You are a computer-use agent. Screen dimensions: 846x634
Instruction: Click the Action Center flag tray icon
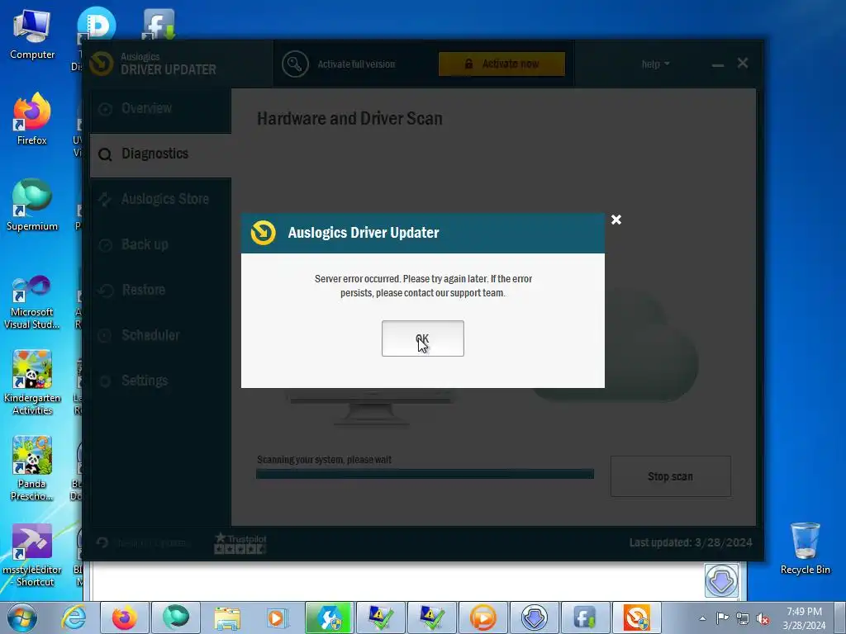[x=722, y=617]
